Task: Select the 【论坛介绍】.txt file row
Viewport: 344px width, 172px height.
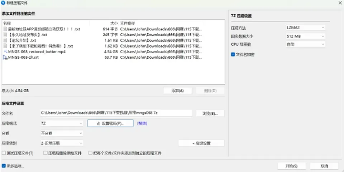Action: click(113, 40)
